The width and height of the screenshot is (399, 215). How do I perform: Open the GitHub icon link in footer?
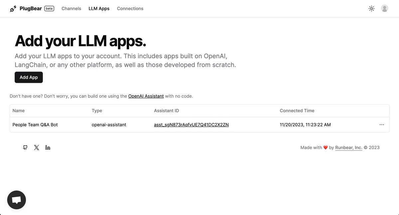point(25,147)
